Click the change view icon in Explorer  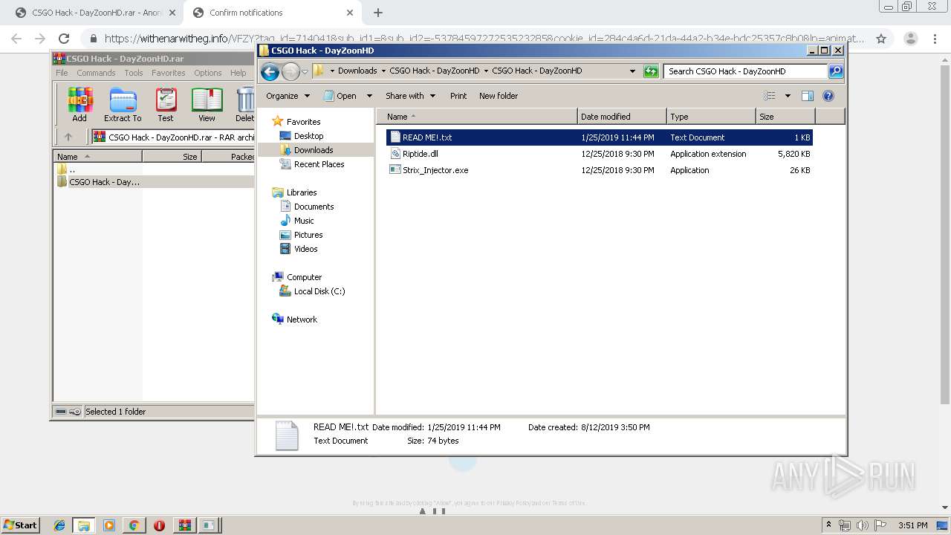tap(770, 96)
